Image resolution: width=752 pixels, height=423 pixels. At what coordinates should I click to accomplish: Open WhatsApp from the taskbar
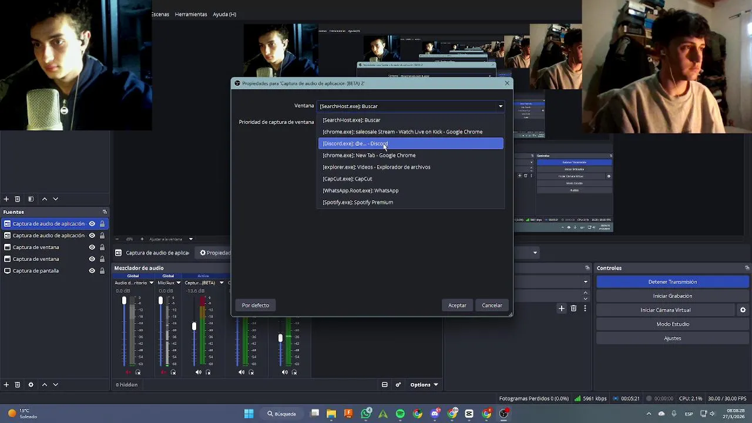pyautogui.click(x=366, y=414)
